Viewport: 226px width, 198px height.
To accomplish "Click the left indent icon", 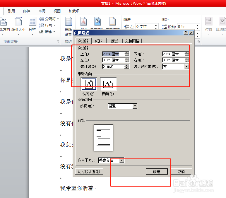I will click(x=126, y=27).
